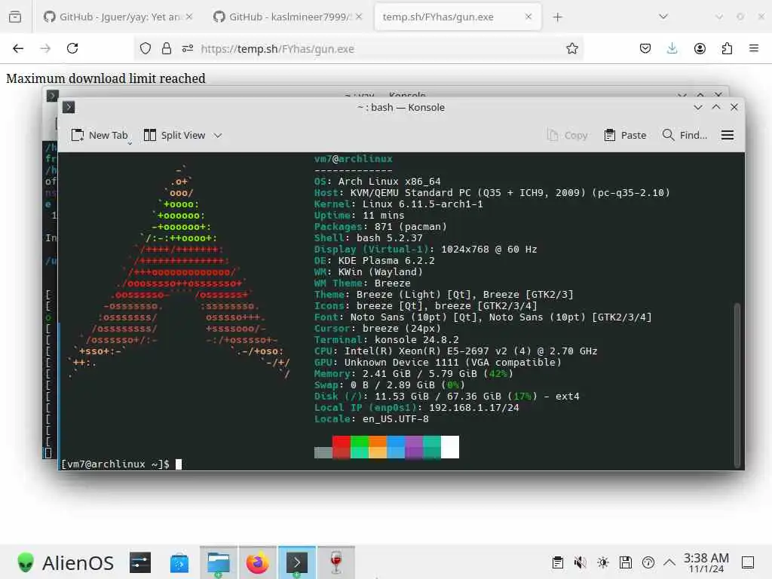Open AlienOS application launcher
Viewport: 772px width, 579px height.
(x=66, y=562)
